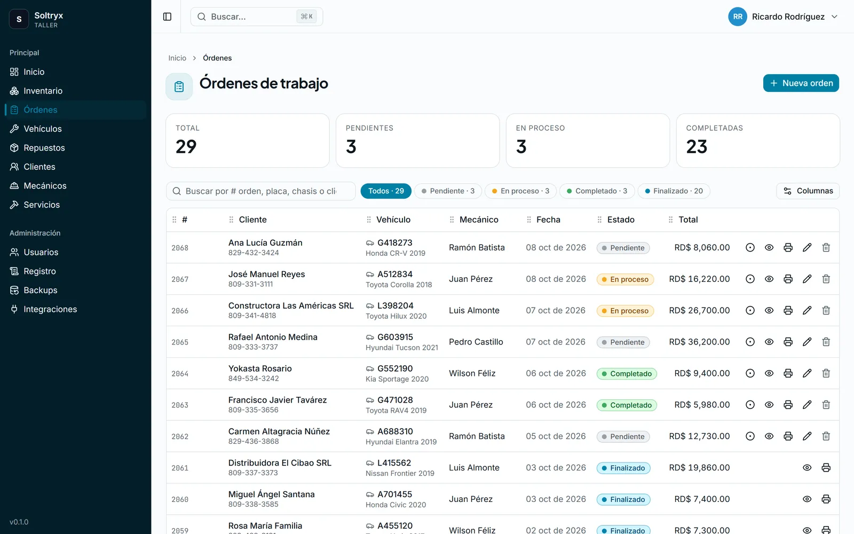
Task: Edit order 2066 for Constructora Las Américas
Action: (807, 311)
